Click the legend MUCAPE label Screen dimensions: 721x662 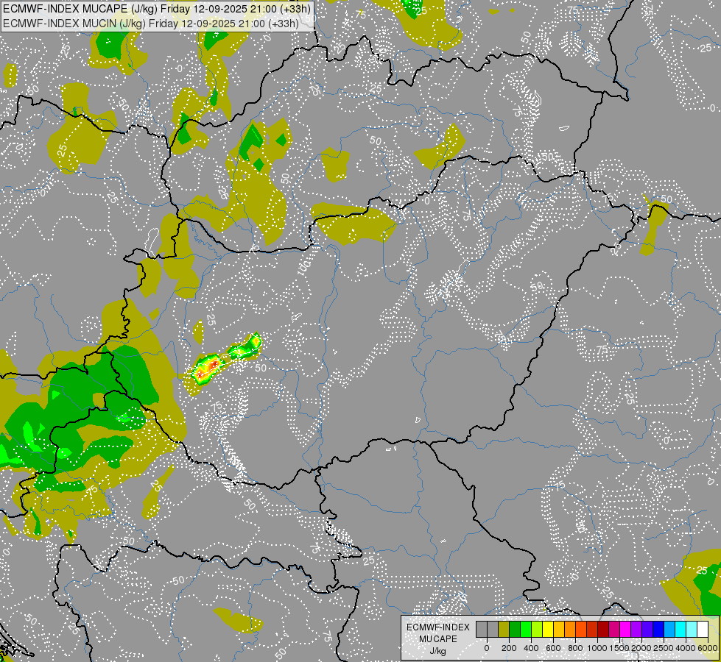coord(438,639)
